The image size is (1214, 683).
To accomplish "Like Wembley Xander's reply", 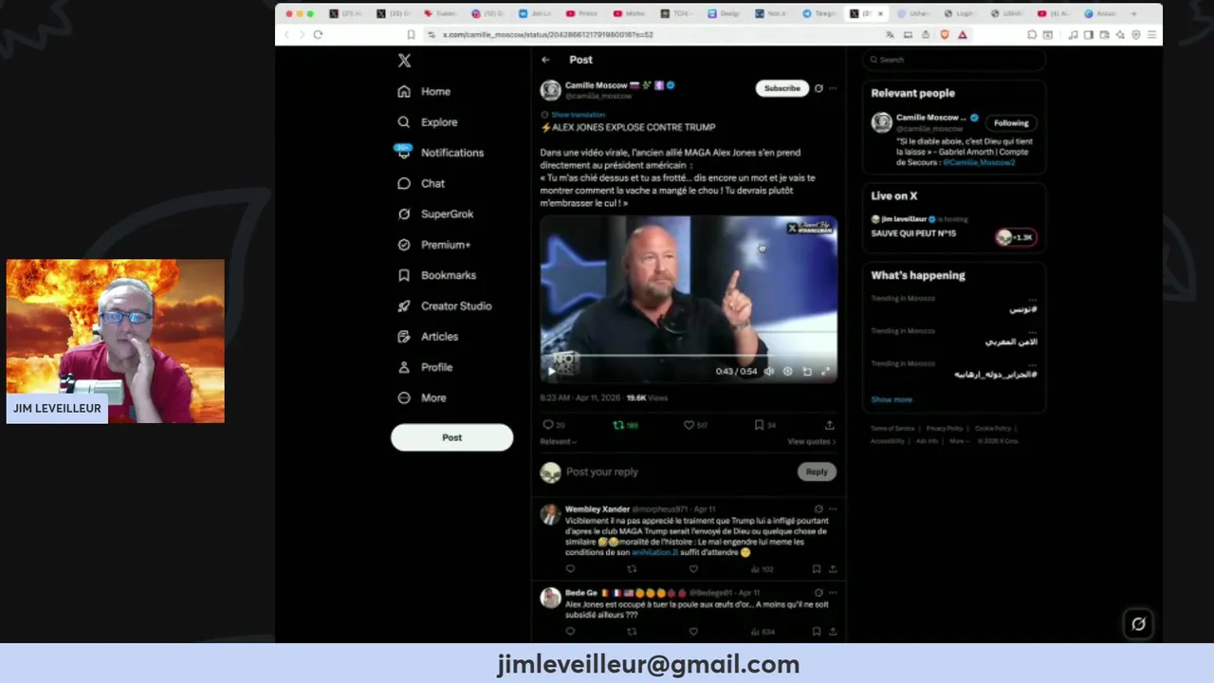I will (693, 569).
